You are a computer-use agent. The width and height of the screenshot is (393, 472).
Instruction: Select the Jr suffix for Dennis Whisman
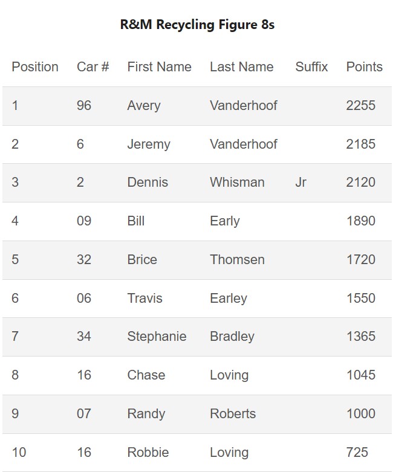tap(300, 183)
